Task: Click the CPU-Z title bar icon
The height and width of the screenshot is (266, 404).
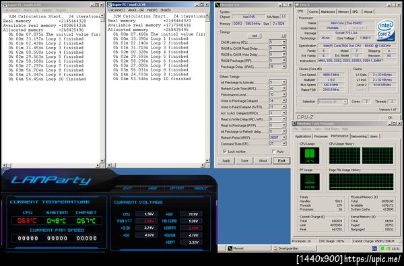Action: coord(297,5)
